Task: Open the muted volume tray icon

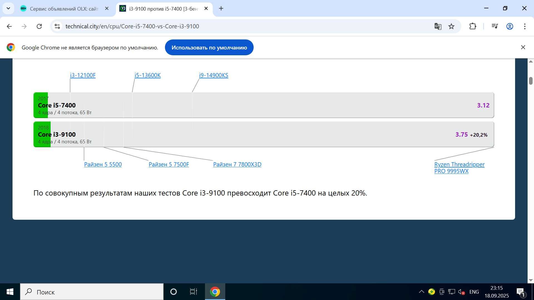Action: point(461,292)
